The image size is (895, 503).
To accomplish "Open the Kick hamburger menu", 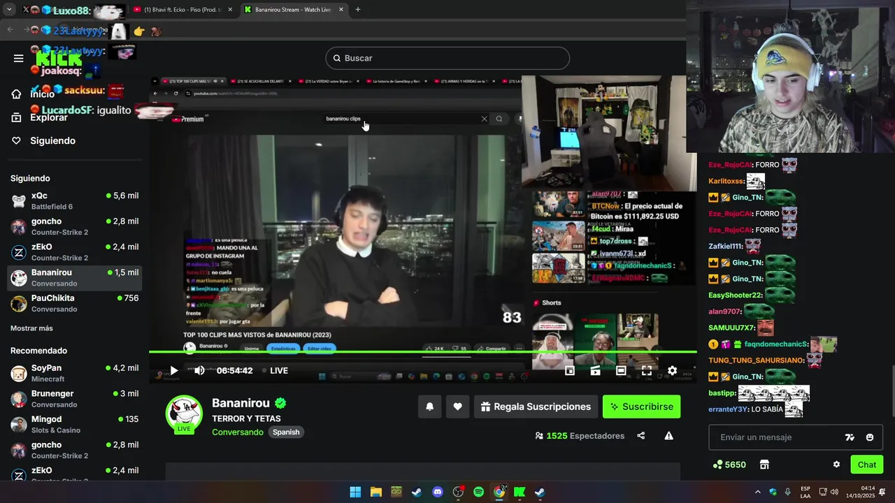I will click(18, 58).
